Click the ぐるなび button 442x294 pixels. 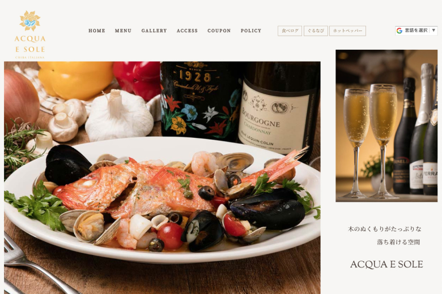[316, 31]
